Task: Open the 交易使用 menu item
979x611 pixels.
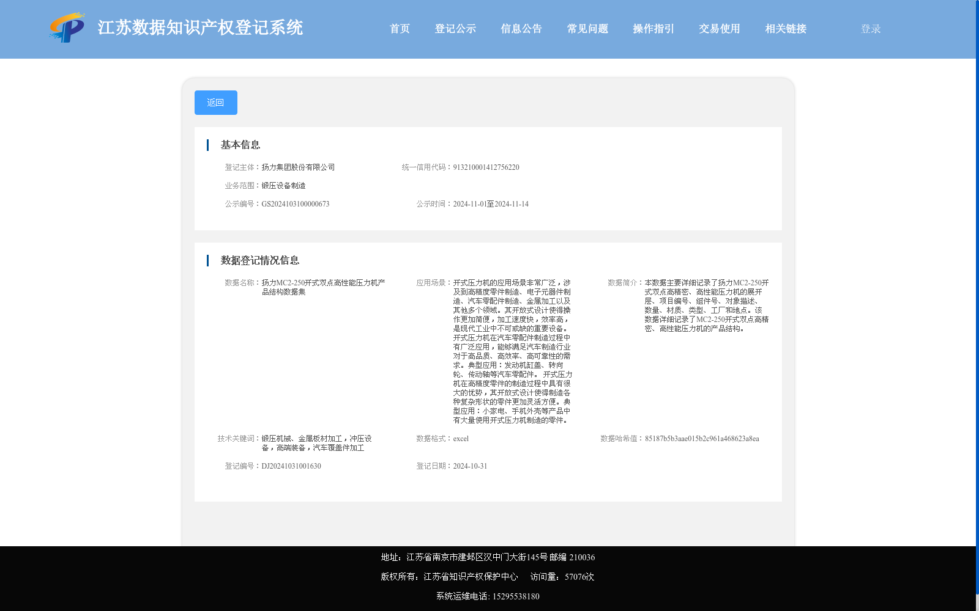Action: coord(720,29)
